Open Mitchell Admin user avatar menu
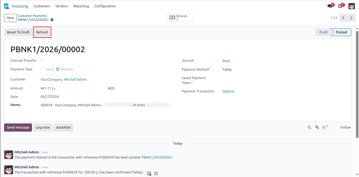The width and height of the screenshot is (359, 177). coord(352,6)
